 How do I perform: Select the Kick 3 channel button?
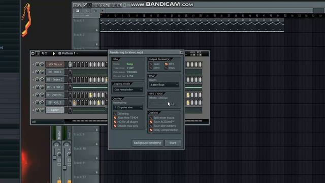coord(55,102)
